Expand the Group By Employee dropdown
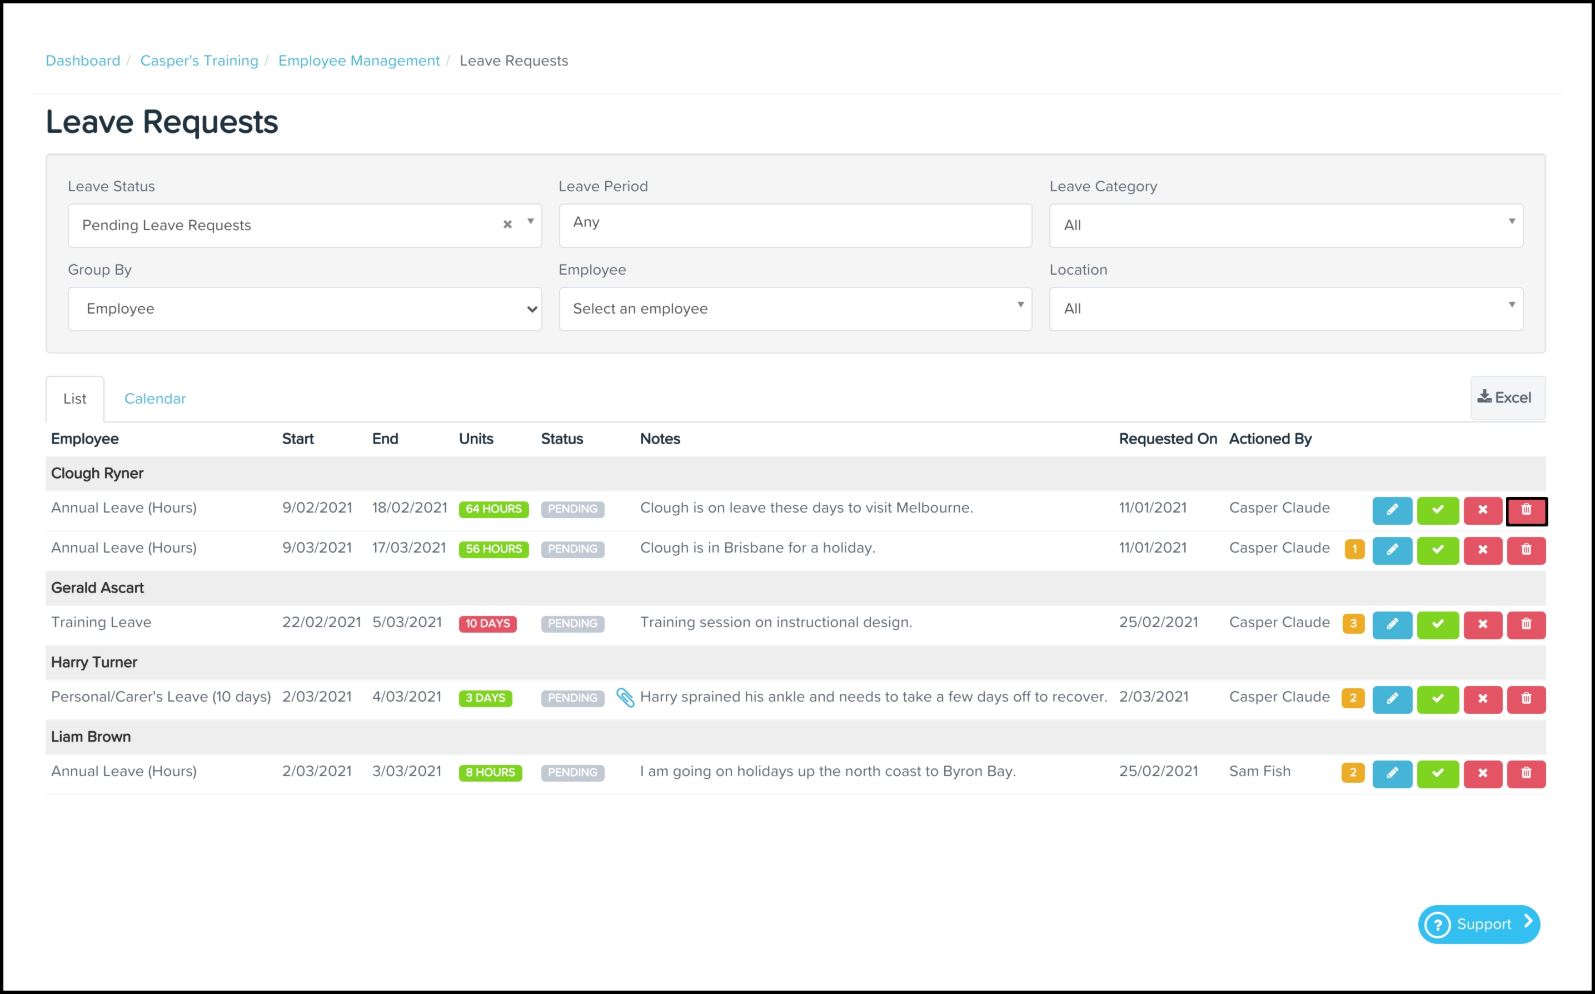The image size is (1595, 994). pyautogui.click(x=305, y=309)
